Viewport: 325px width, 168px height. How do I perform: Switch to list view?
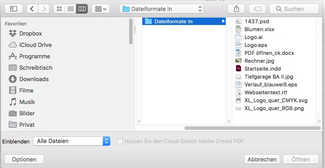tap(71, 9)
